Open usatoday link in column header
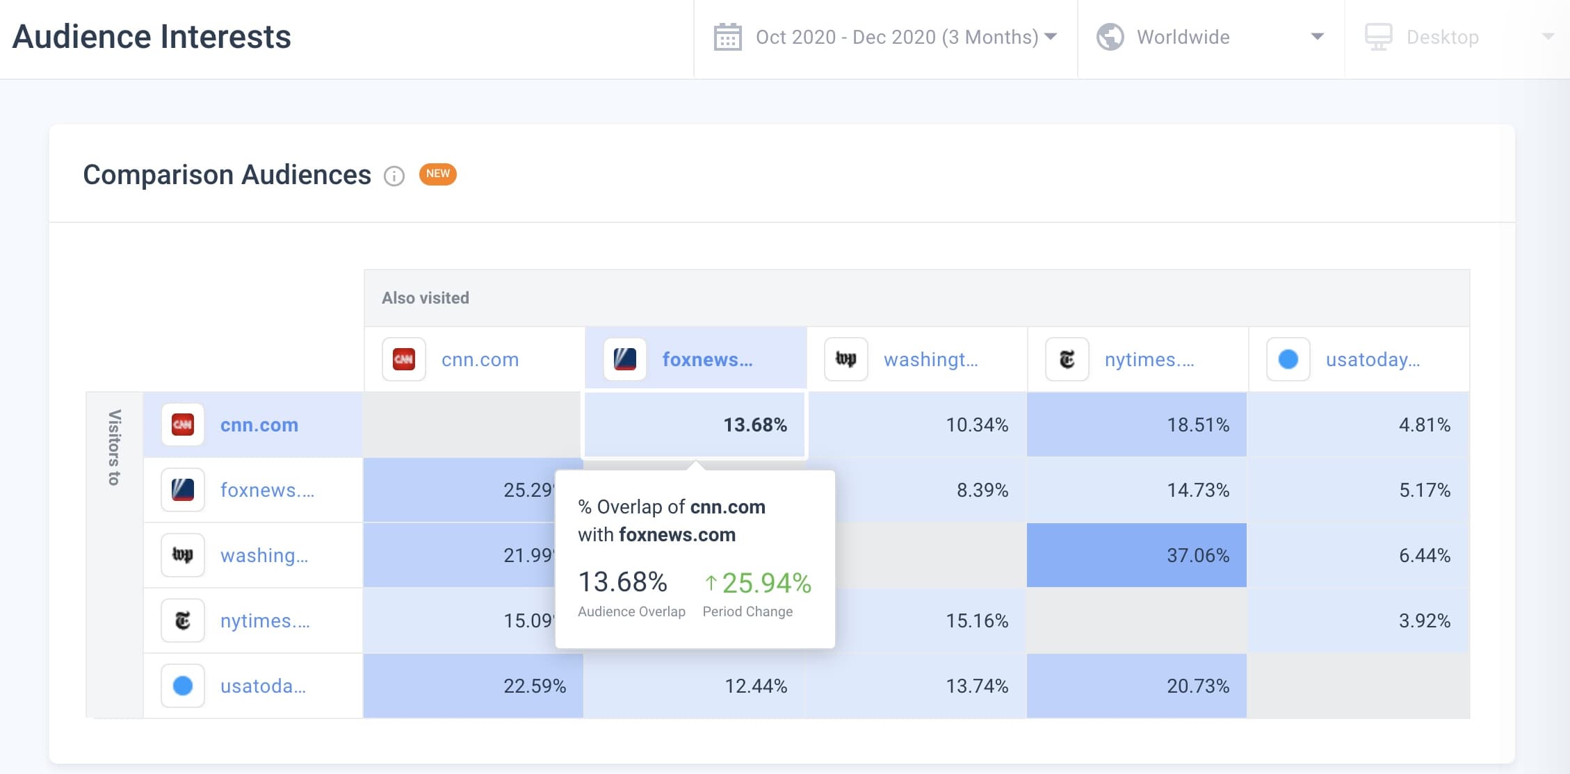Screen dimensions: 1570x774 pos(1373,359)
